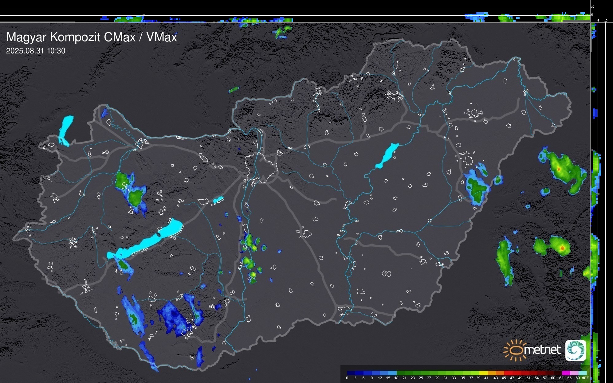
Task: Select the bright red 45 dBZ swatch
Action: pos(508,373)
